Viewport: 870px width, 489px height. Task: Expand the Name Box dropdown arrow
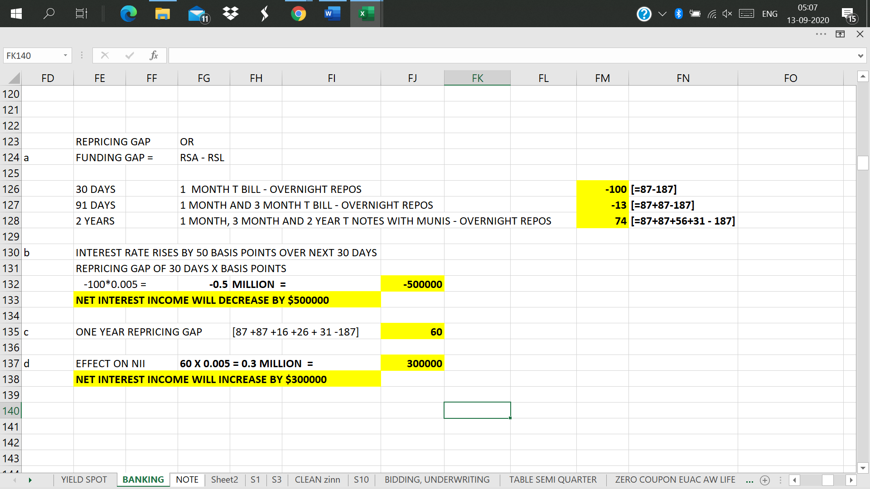65,55
